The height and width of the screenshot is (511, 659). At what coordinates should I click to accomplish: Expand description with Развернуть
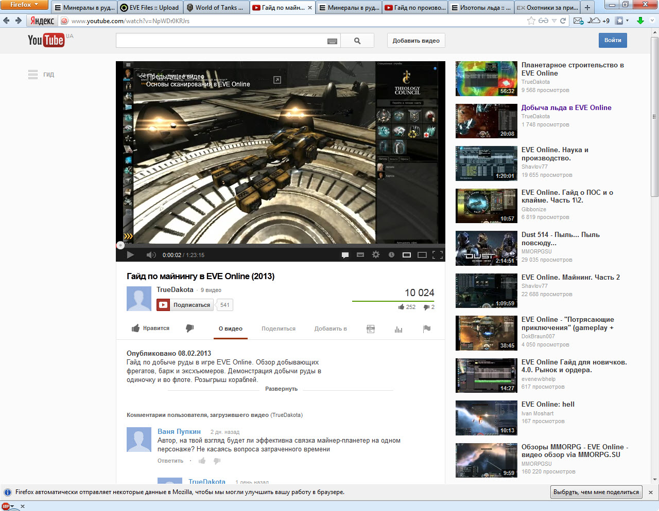coord(281,389)
